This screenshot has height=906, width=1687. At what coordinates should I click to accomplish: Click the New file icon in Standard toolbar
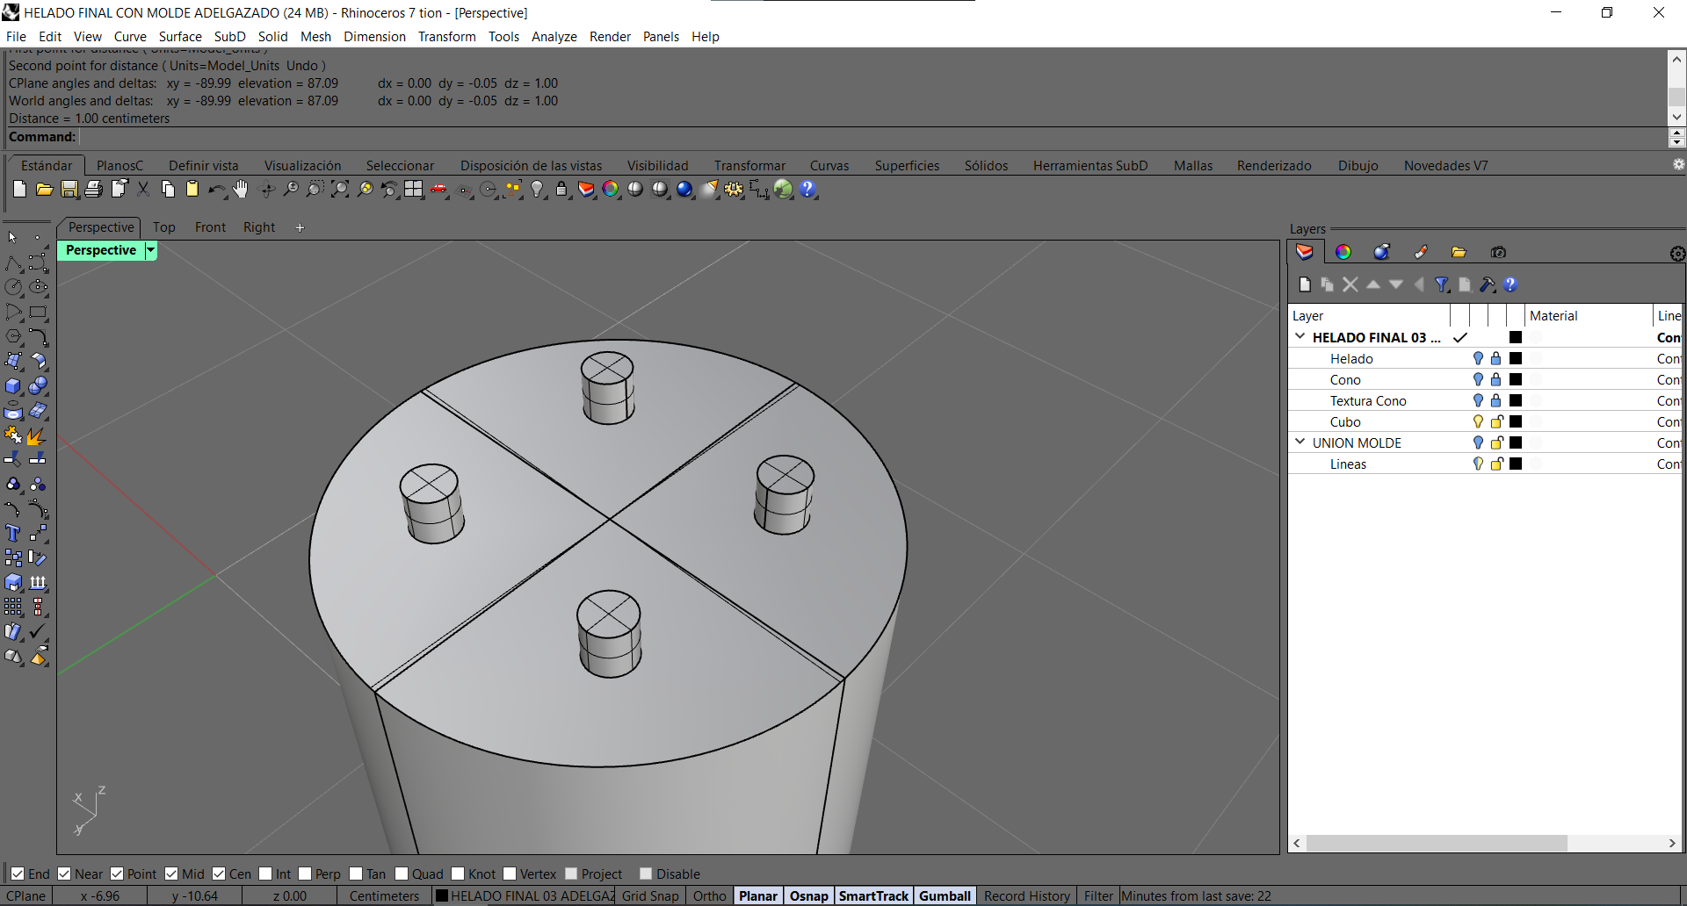click(19, 189)
